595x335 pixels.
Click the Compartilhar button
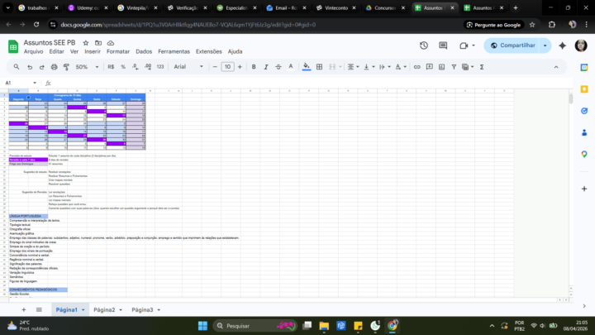[517, 45]
